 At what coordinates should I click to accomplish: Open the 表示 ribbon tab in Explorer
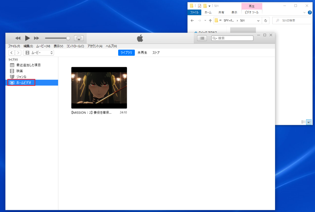(x=234, y=12)
